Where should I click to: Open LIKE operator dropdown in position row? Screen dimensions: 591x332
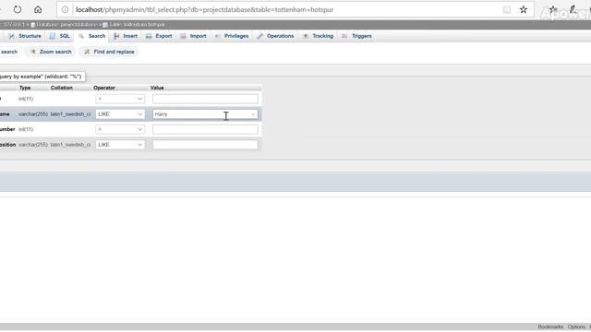click(x=120, y=145)
